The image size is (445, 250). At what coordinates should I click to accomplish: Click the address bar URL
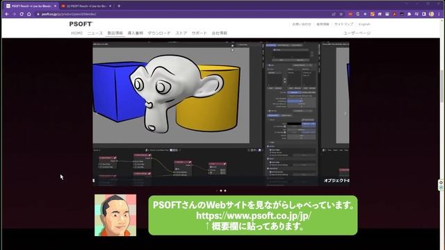click(69, 14)
